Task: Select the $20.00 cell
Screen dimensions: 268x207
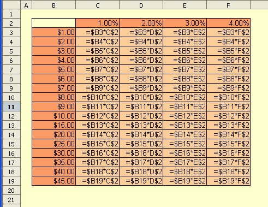Action: click(53, 134)
